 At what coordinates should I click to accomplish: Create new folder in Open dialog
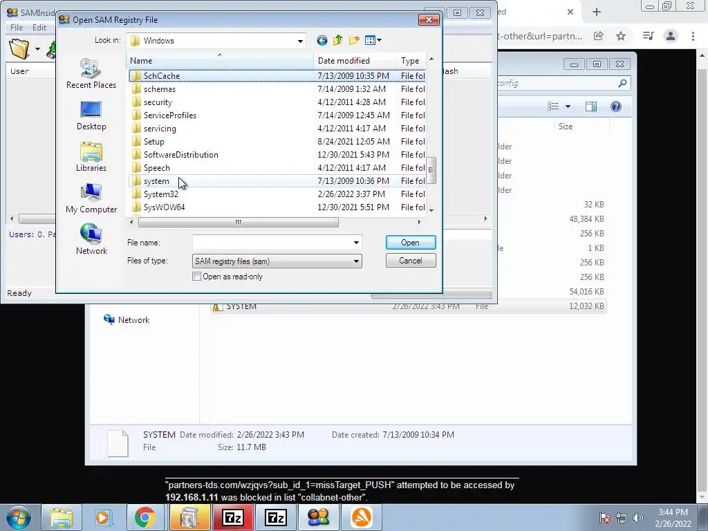(x=354, y=41)
